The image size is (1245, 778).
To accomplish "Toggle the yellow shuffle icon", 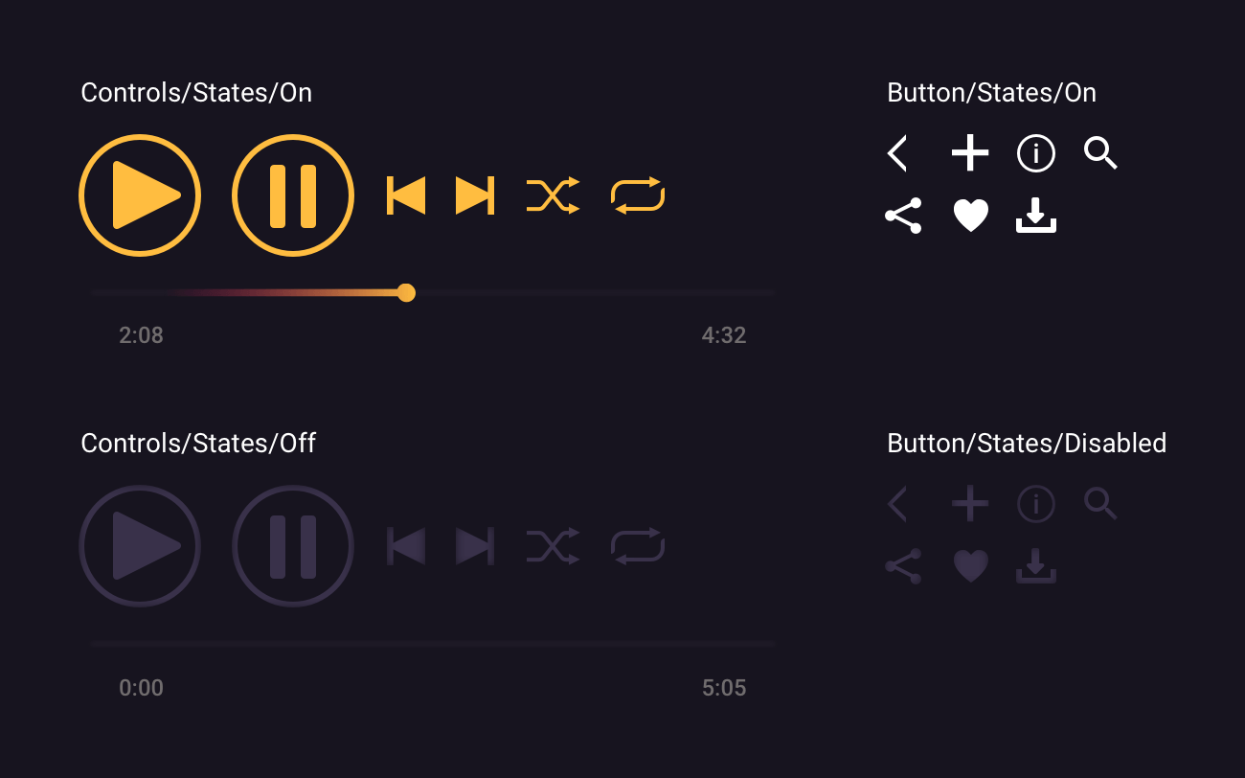I will [x=554, y=195].
